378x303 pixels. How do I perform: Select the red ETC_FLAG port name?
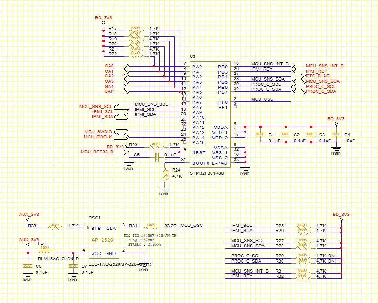(318, 76)
